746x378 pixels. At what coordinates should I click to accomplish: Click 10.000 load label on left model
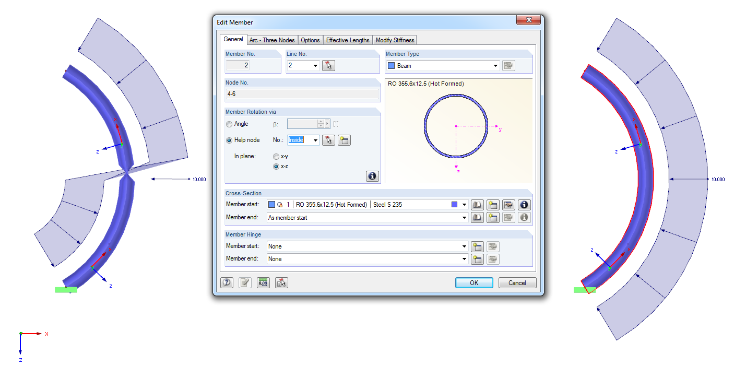(199, 180)
